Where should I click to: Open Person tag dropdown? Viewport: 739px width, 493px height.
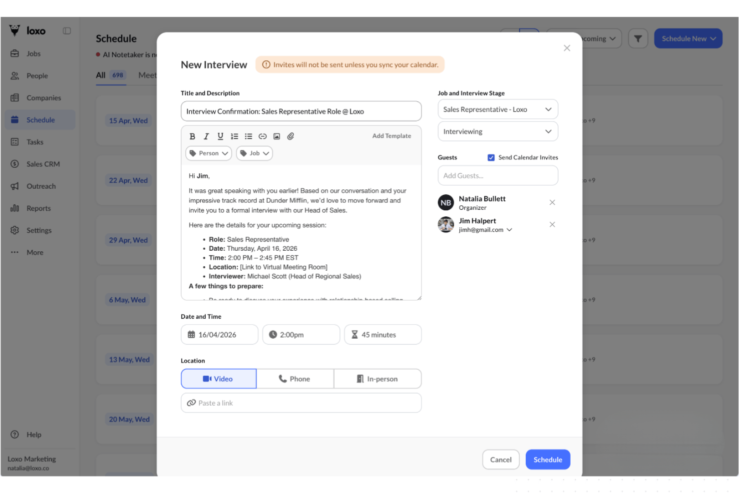(x=209, y=153)
